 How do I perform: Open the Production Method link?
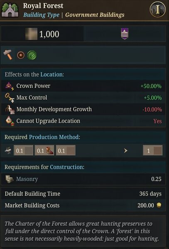coord(54,137)
